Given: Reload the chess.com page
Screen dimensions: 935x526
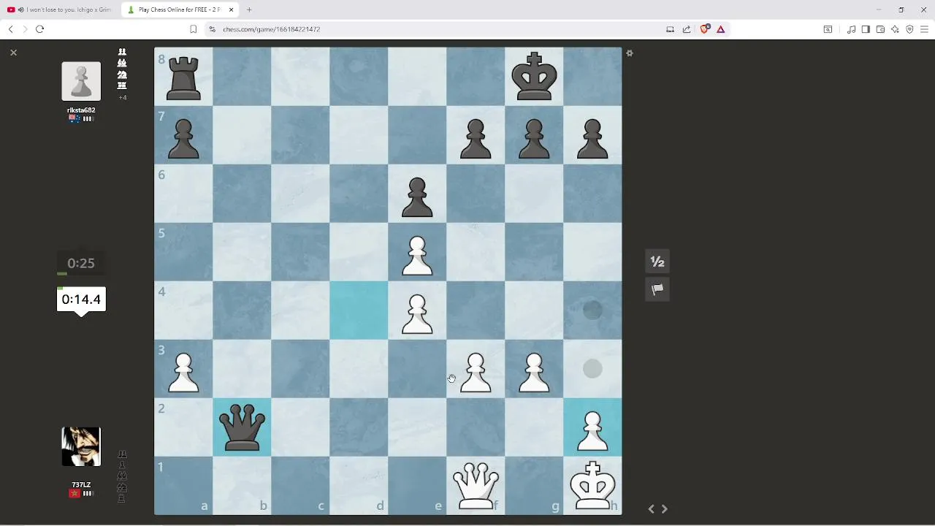Looking at the screenshot, I should [x=39, y=29].
